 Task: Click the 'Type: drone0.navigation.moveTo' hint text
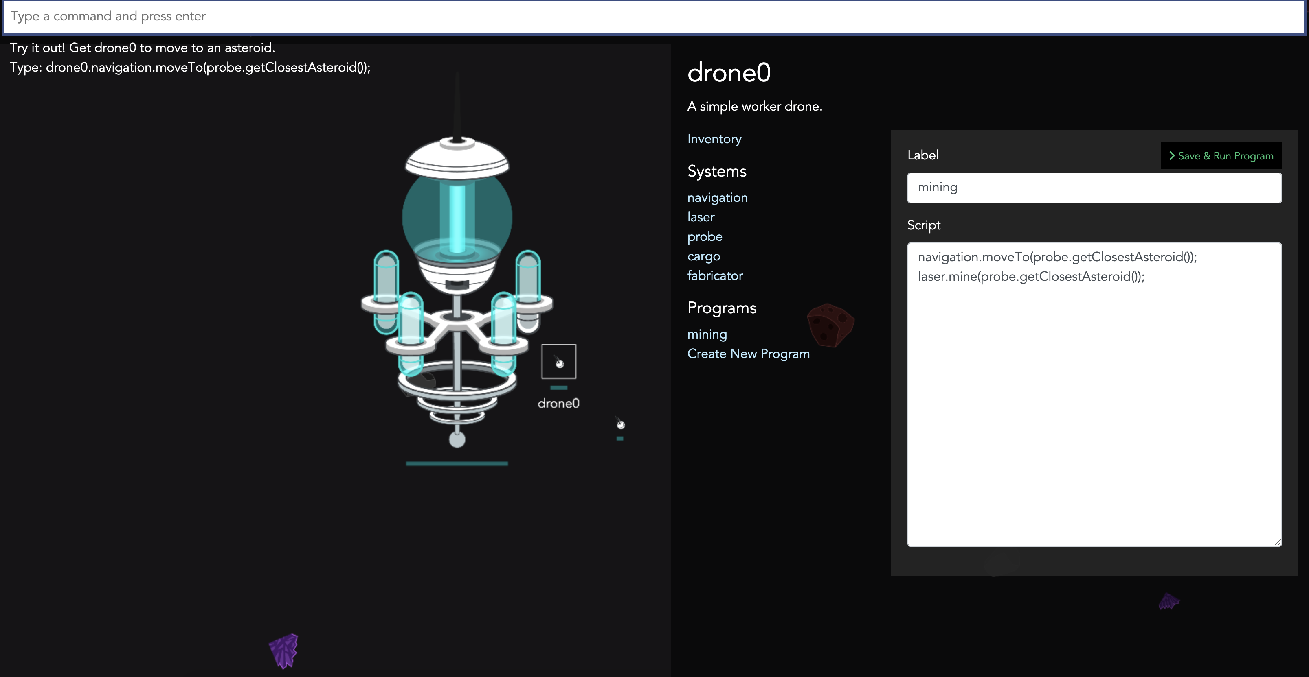(x=190, y=68)
